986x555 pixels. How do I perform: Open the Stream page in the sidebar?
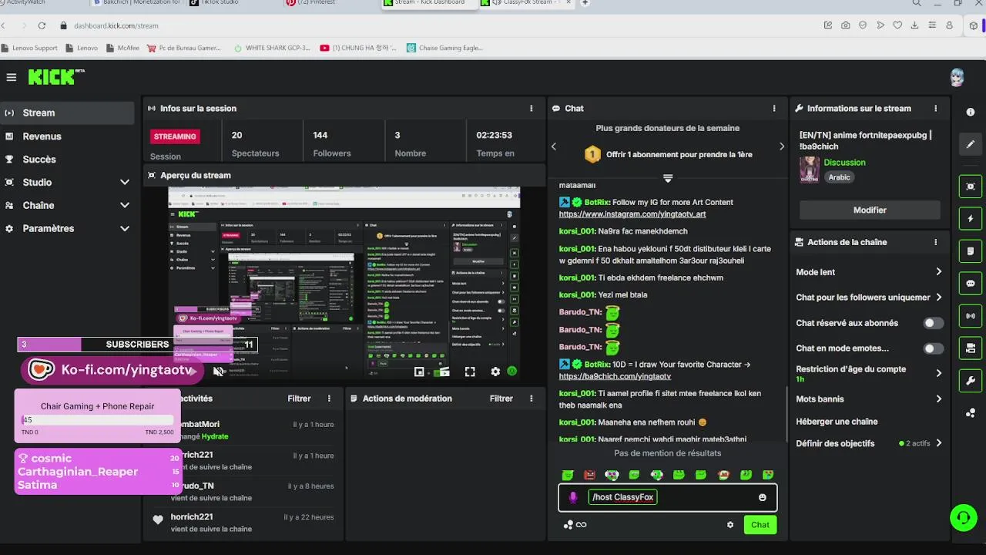click(68, 113)
